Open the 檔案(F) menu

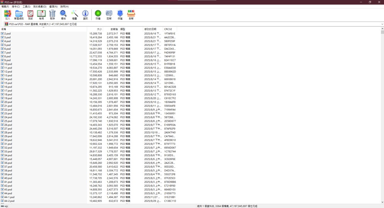click(5, 7)
